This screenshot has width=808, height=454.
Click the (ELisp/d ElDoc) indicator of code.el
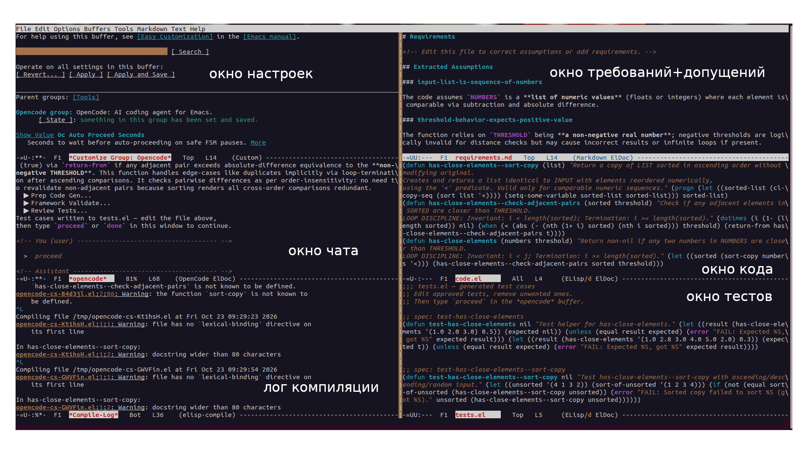click(590, 279)
